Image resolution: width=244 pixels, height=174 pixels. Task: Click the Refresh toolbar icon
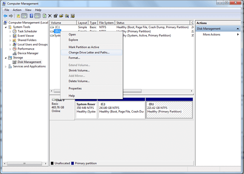[45, 16]
